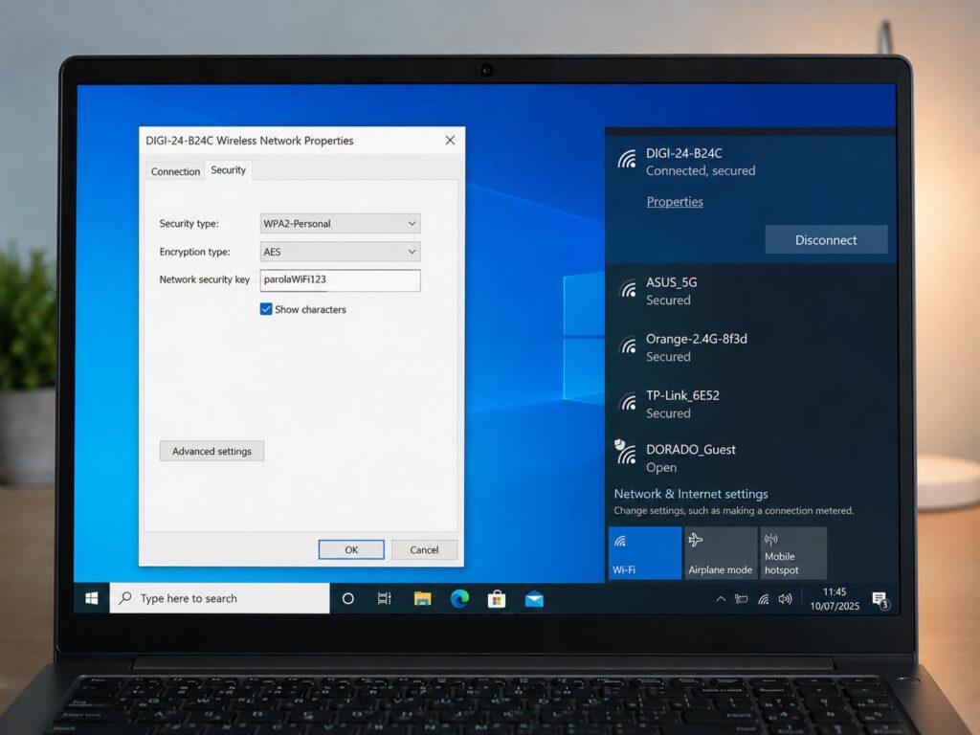
Task: Click the Windows Start button
Action: click(x=91, y=598)
